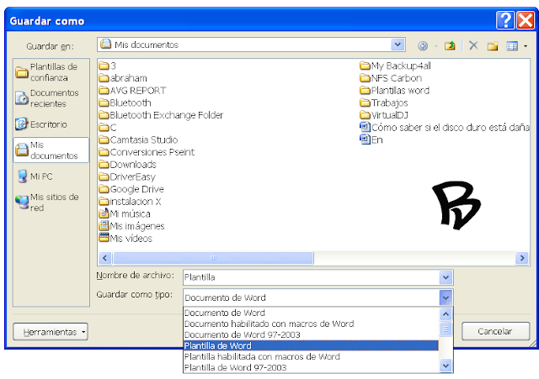Screen dimensions: 539x379
Task: Expand the Nombre de archivo dropdown arrow
Action: tap(446, 277)
